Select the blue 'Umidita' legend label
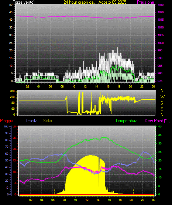 31,121
